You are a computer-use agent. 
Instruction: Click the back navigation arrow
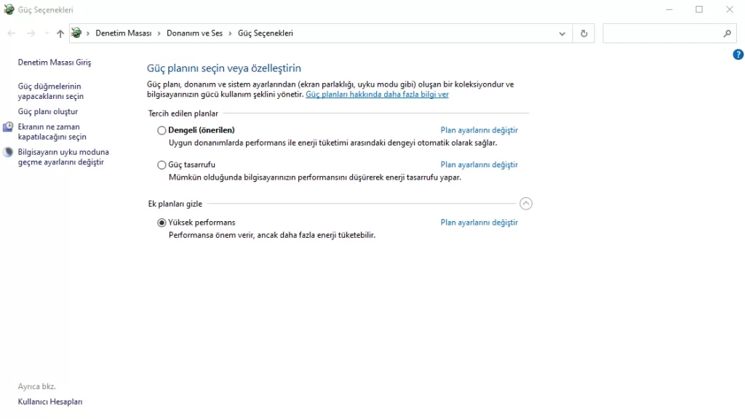12,33
